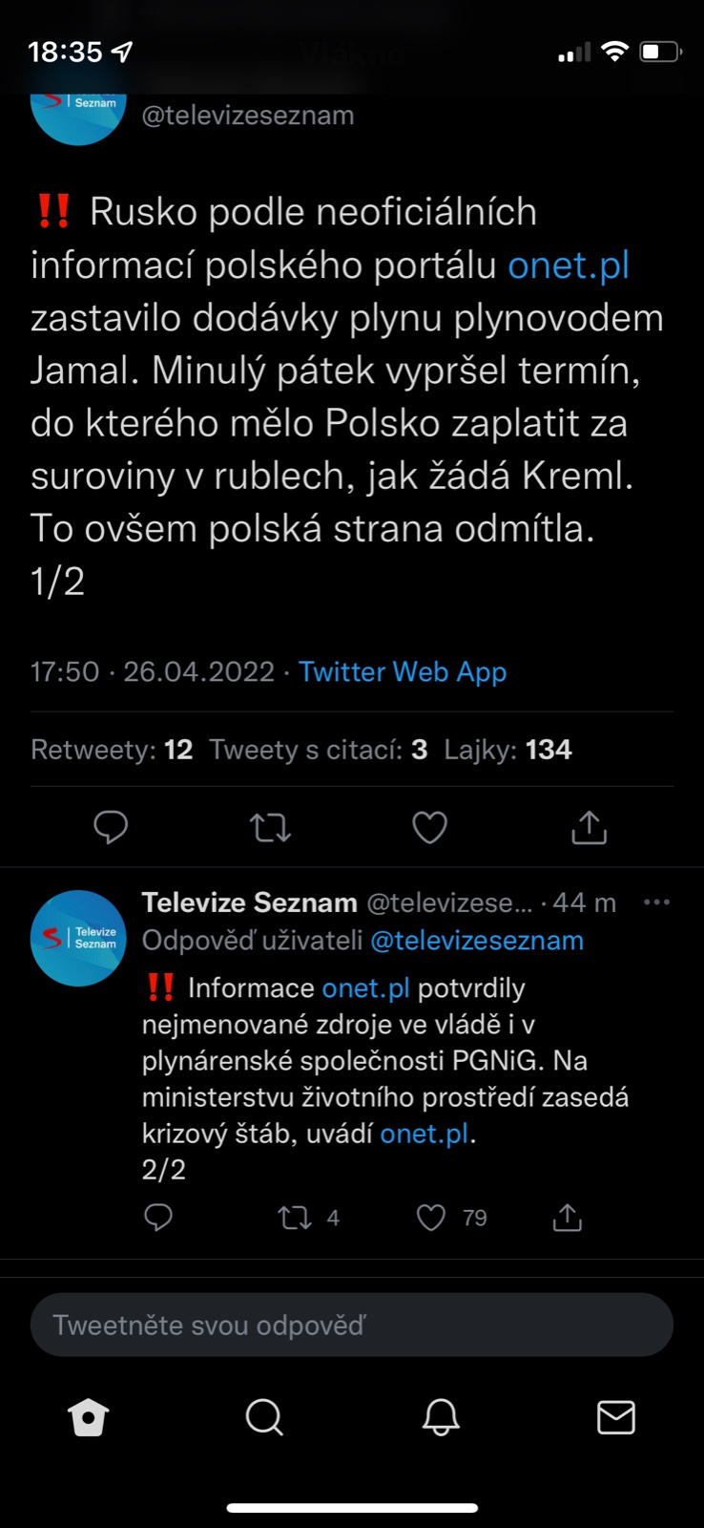Tap the reply input field

pos(352,1325)
